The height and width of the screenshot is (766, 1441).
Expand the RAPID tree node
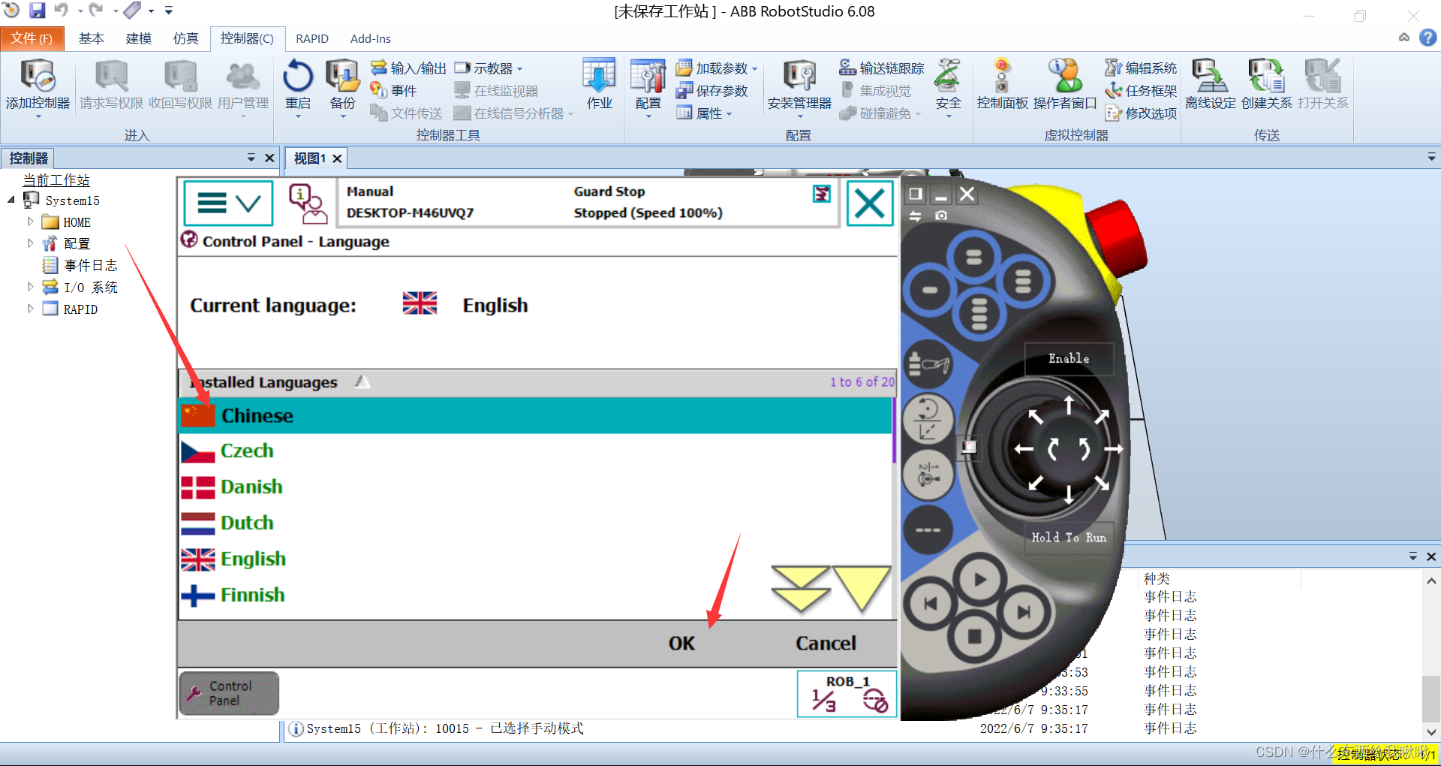pyautogui.click(x=31, y=309)
